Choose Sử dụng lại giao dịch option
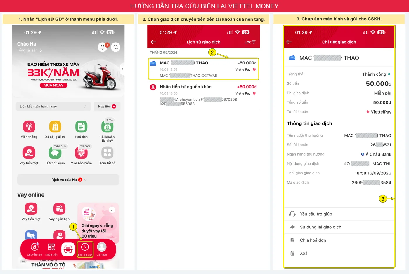The width and height of the screenshot is (409, 274). pos(339,227)
